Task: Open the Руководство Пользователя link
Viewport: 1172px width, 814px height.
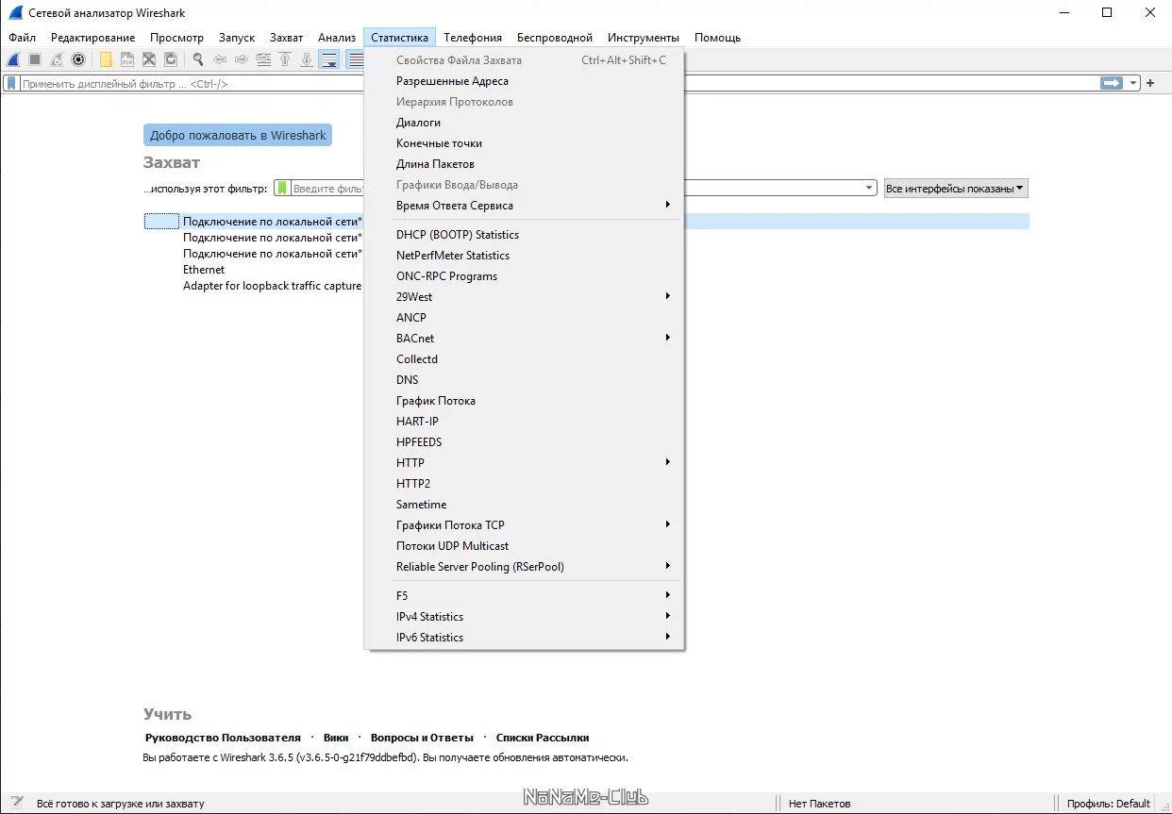Action: (223, 738)
